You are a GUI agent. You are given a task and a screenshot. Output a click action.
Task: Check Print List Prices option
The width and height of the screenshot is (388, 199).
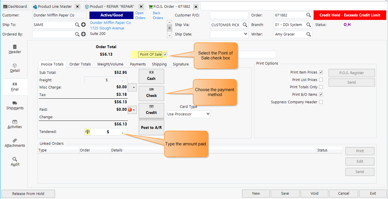(x=321, y=80)
